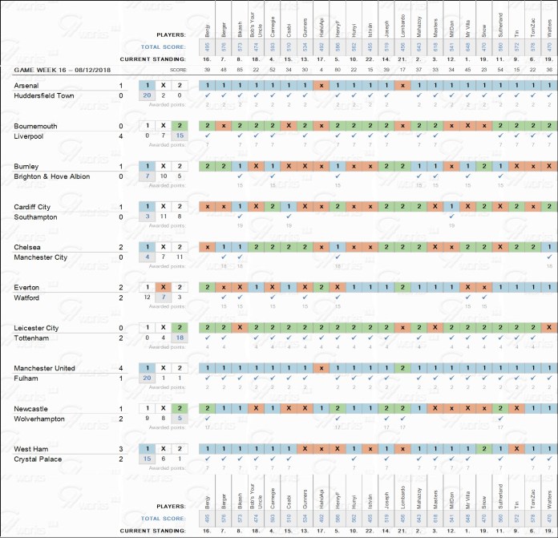Select the highlighted '2' outcome for Leicester vs Tottenham
This screenshot has height=538, width=558.
[x=180, y=327]
